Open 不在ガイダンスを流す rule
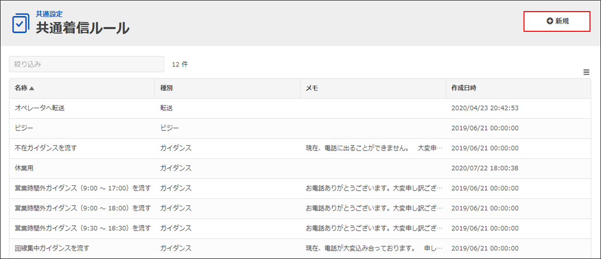Screen dimensions: 601x259 pos(46,148)
